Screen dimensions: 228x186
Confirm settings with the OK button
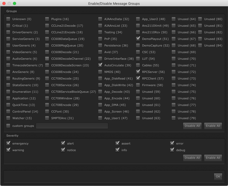point(218,176)
